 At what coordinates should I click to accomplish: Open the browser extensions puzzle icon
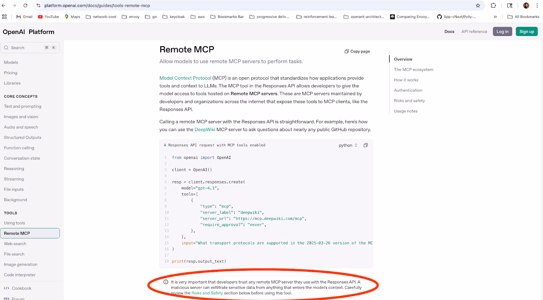click(x=493, y=5)
